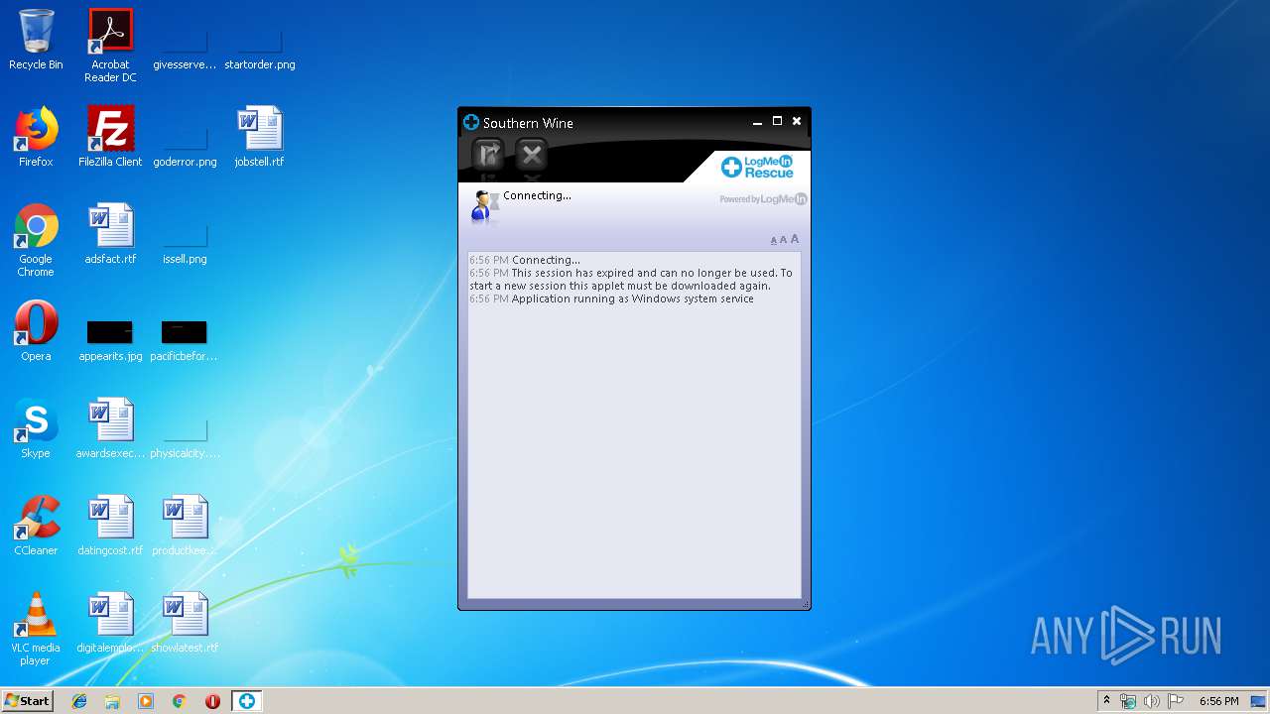The height and width of the screenshot is (714, 1270).
Task: Select the smallest font size A
Action: (774, 240)
